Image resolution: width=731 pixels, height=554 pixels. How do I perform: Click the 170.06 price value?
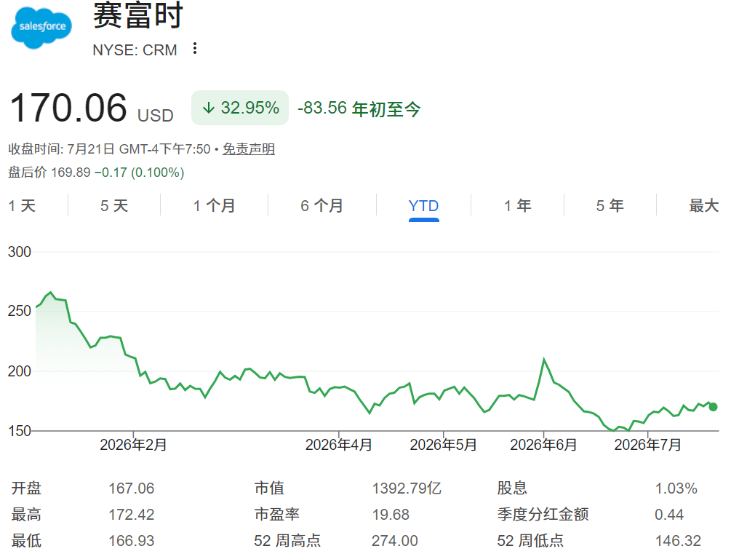pyautogui.click(x=68, y=108)
